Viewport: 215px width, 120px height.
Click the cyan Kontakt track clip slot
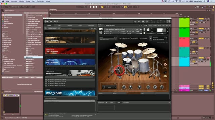[184, 62]
